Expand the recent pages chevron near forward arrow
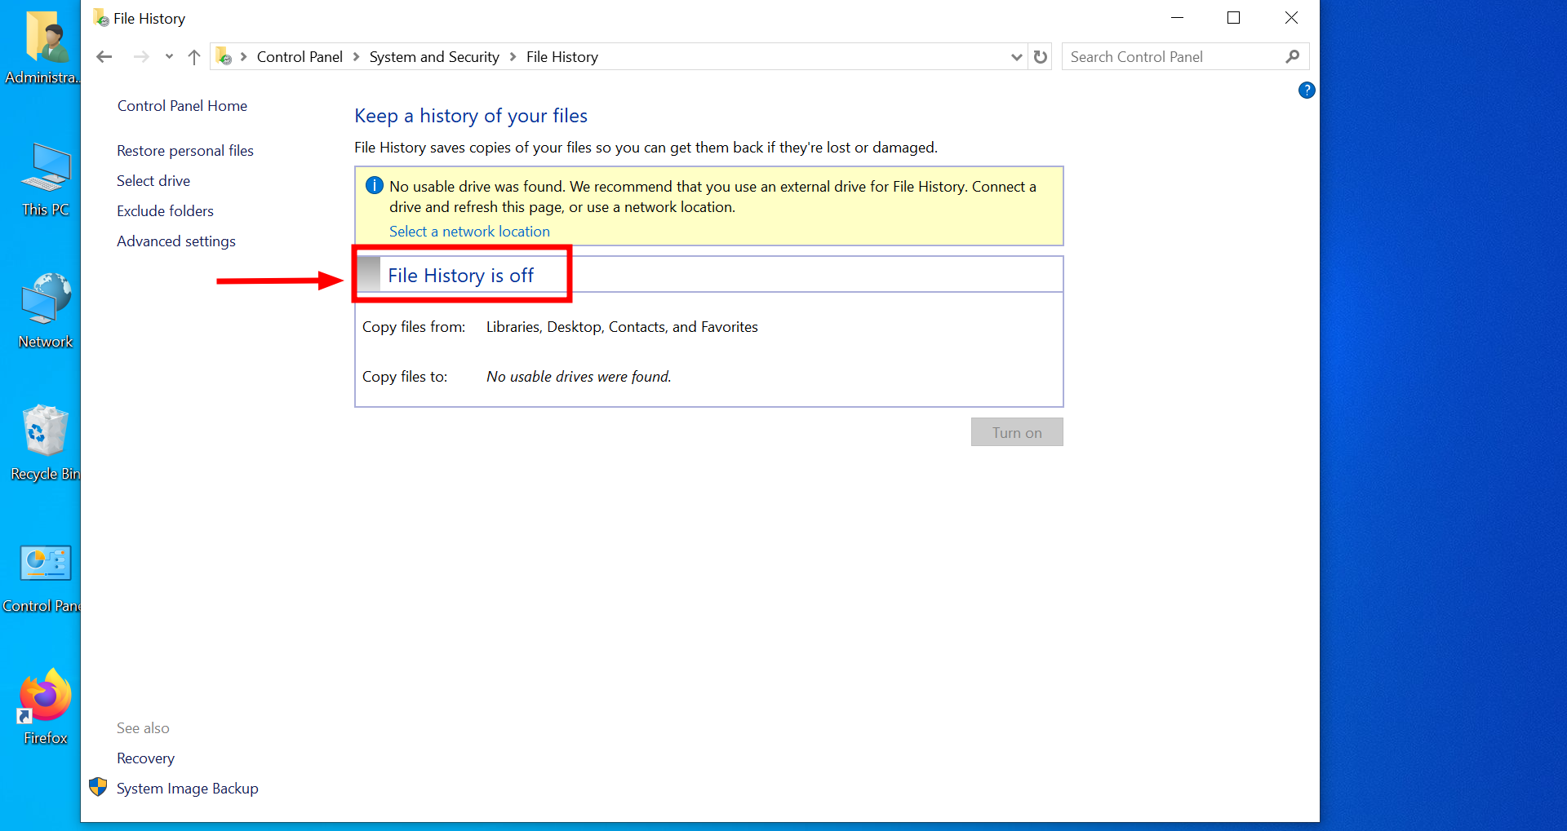Image resolution: width=1567 pixels, height=831 pixels. (169, 56)
